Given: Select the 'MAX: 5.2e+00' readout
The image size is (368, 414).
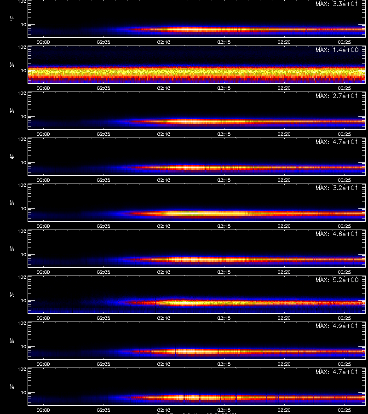Looking at the screenshot, I should click(x=337, y=280).
